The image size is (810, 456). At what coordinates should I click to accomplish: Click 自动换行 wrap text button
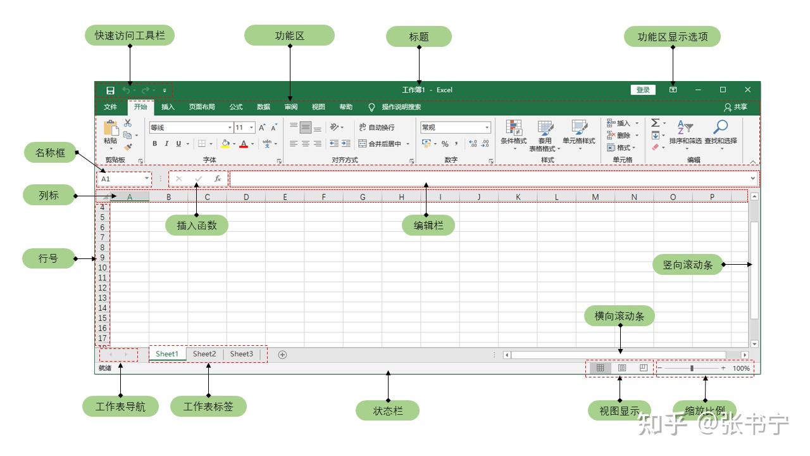tap(377, 127)
